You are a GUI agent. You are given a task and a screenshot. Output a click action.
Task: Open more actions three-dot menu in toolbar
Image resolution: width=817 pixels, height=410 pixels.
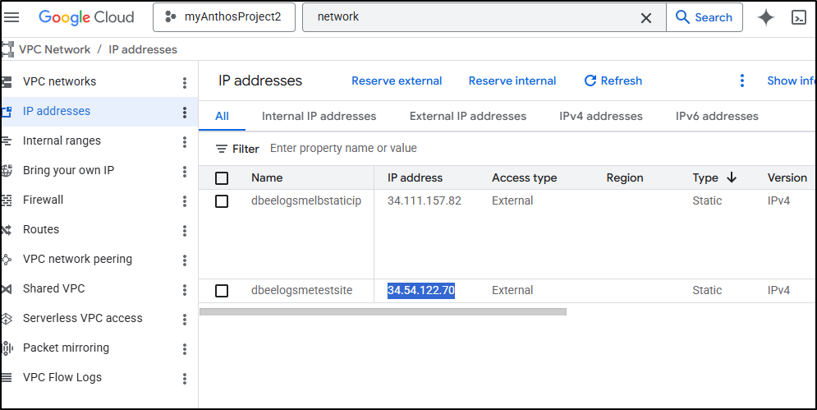pyautogui.click(x=742, y=81)
